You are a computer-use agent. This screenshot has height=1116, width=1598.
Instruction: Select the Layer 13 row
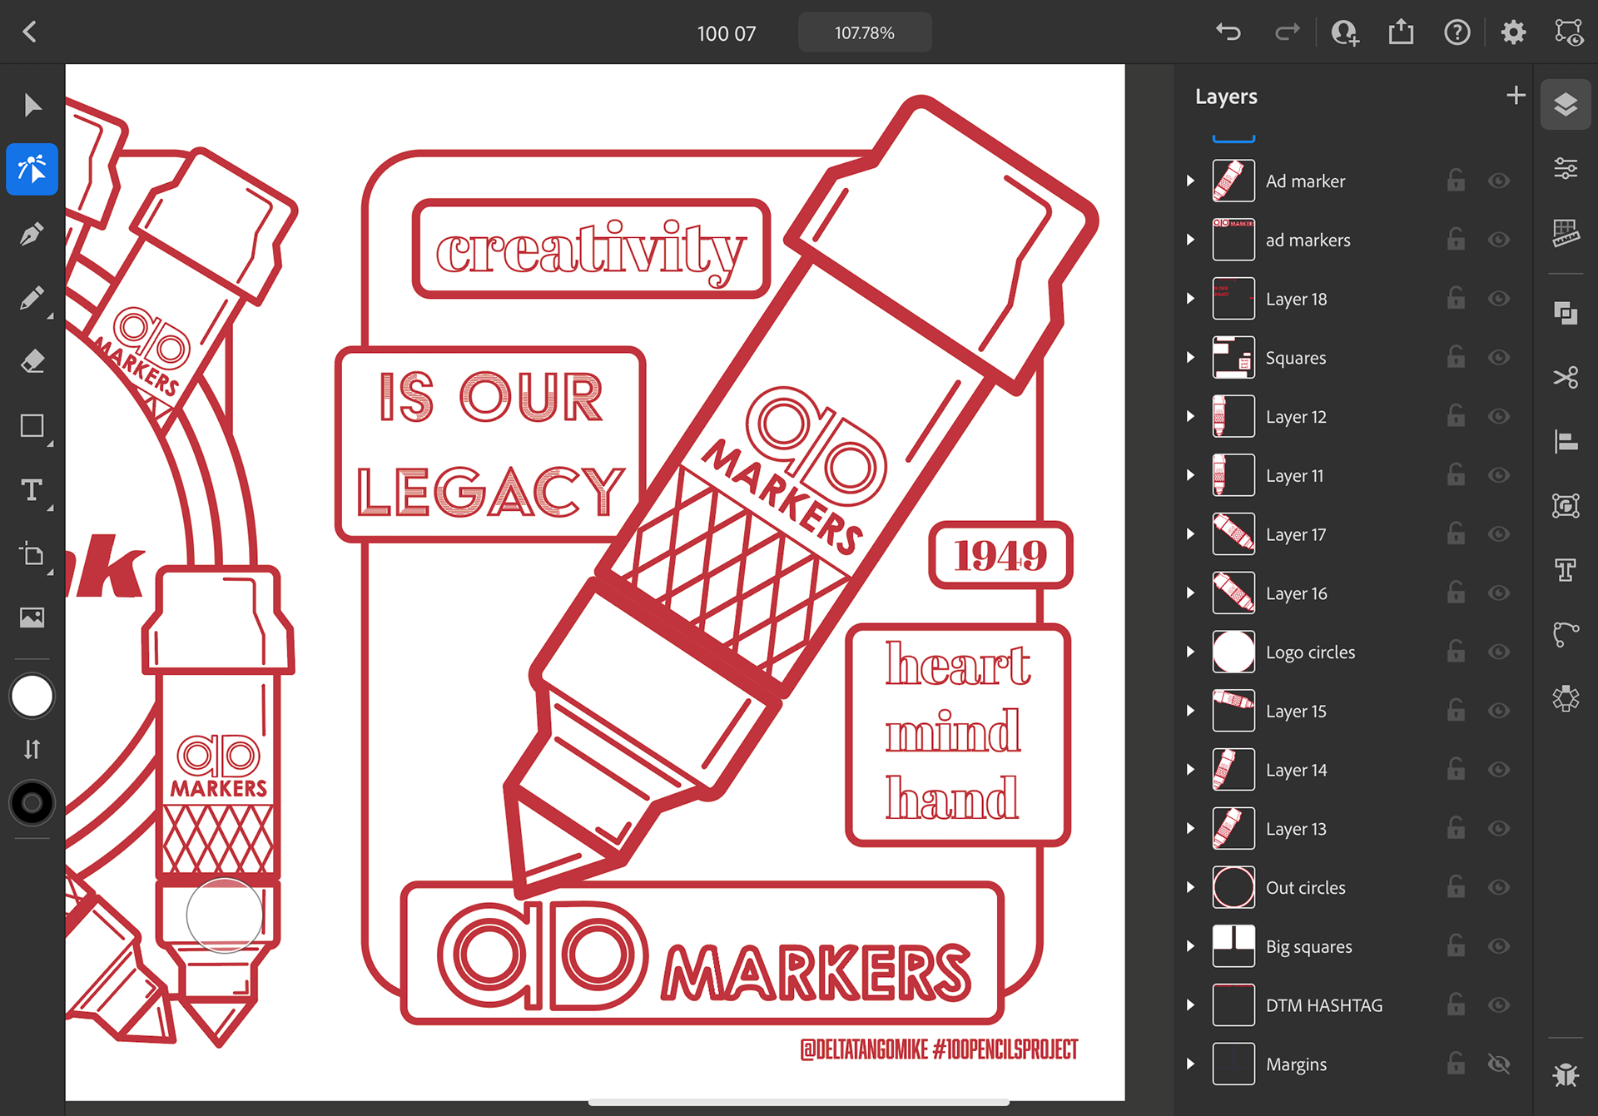click(x=1353, y=829)
